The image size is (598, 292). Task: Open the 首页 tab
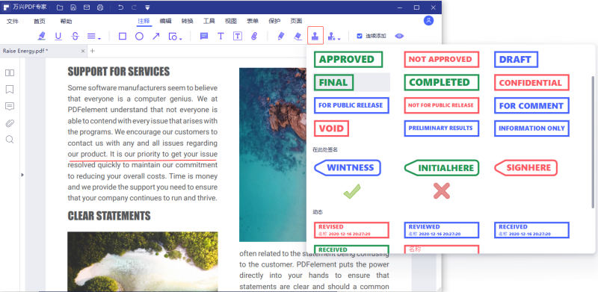pos(40,22)
